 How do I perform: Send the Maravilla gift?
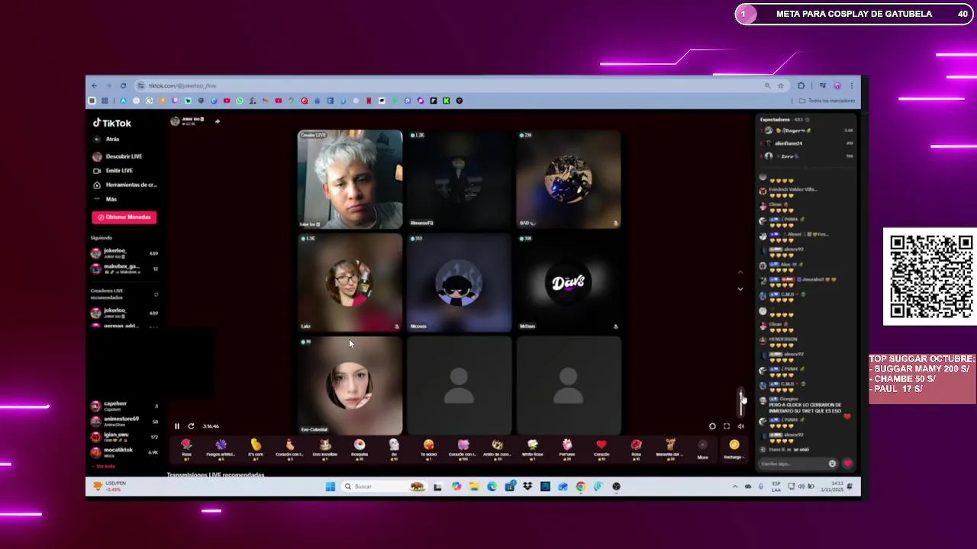[670, 448]
